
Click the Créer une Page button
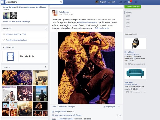tap(132, 6)
